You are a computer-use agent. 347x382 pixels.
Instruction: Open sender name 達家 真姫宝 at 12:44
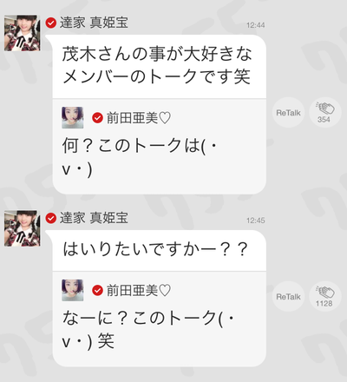click(x=94, y=23)
